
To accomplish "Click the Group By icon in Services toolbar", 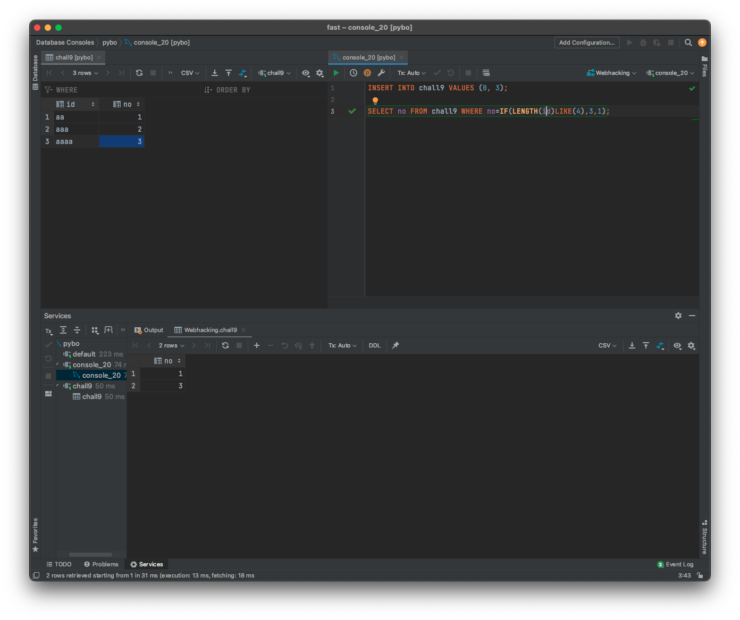I will click(95, 330).
